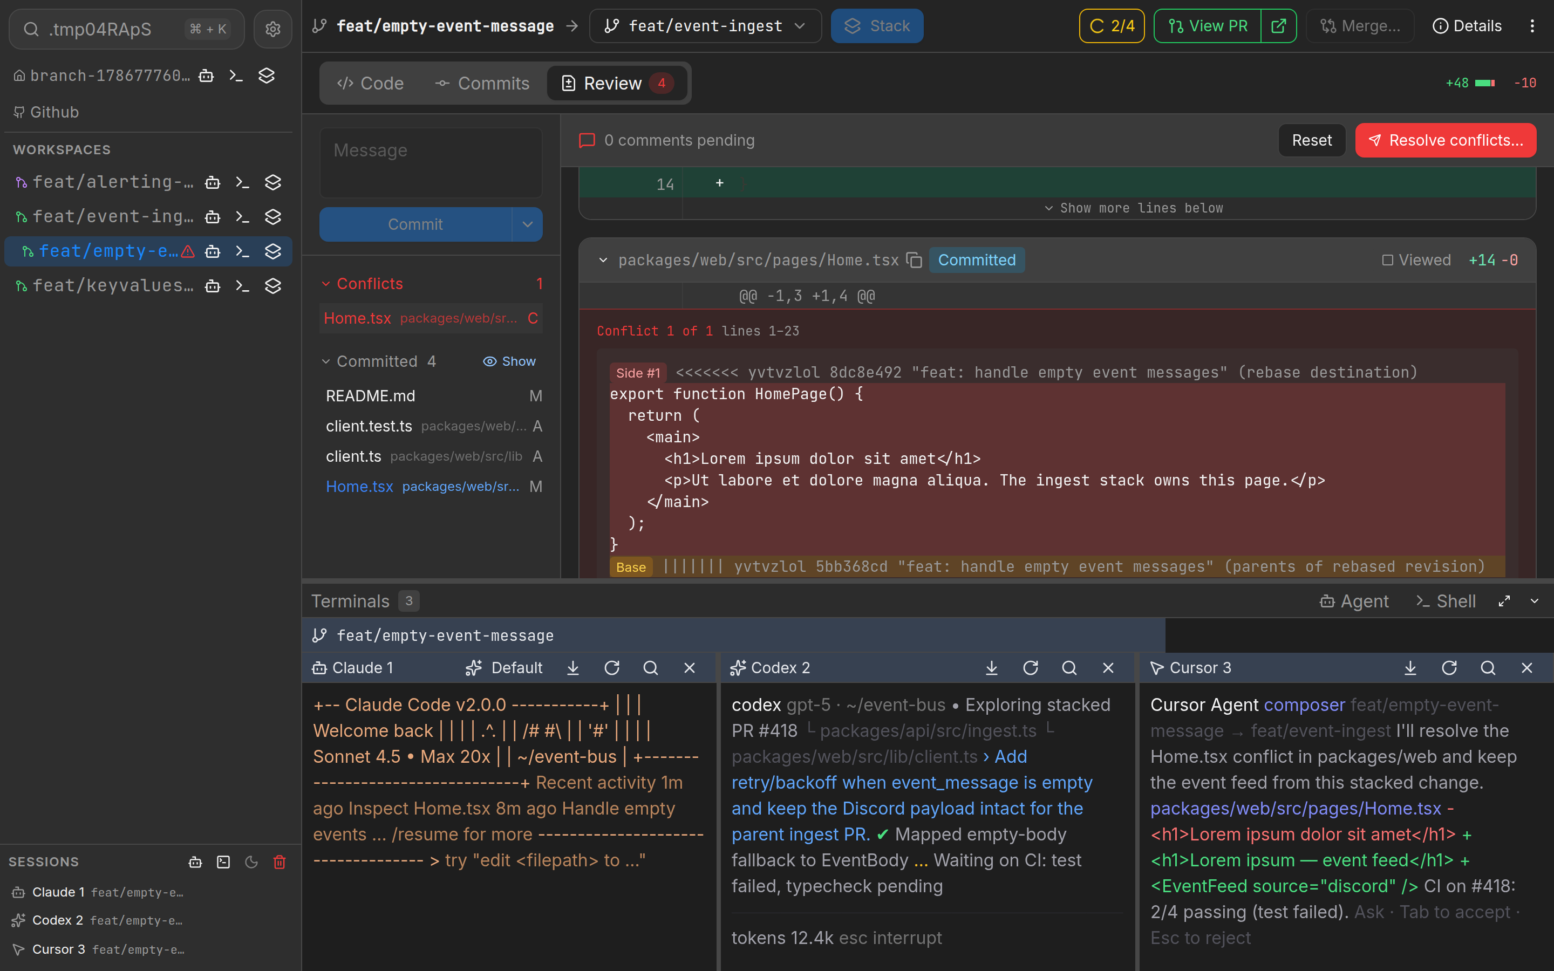Collapse the terminals panel chevron
The width and height of the screenshot is (1554, 971).
coord(1535,601)
